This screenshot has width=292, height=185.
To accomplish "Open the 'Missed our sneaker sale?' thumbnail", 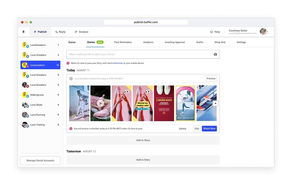I will [x=143, y=103].
